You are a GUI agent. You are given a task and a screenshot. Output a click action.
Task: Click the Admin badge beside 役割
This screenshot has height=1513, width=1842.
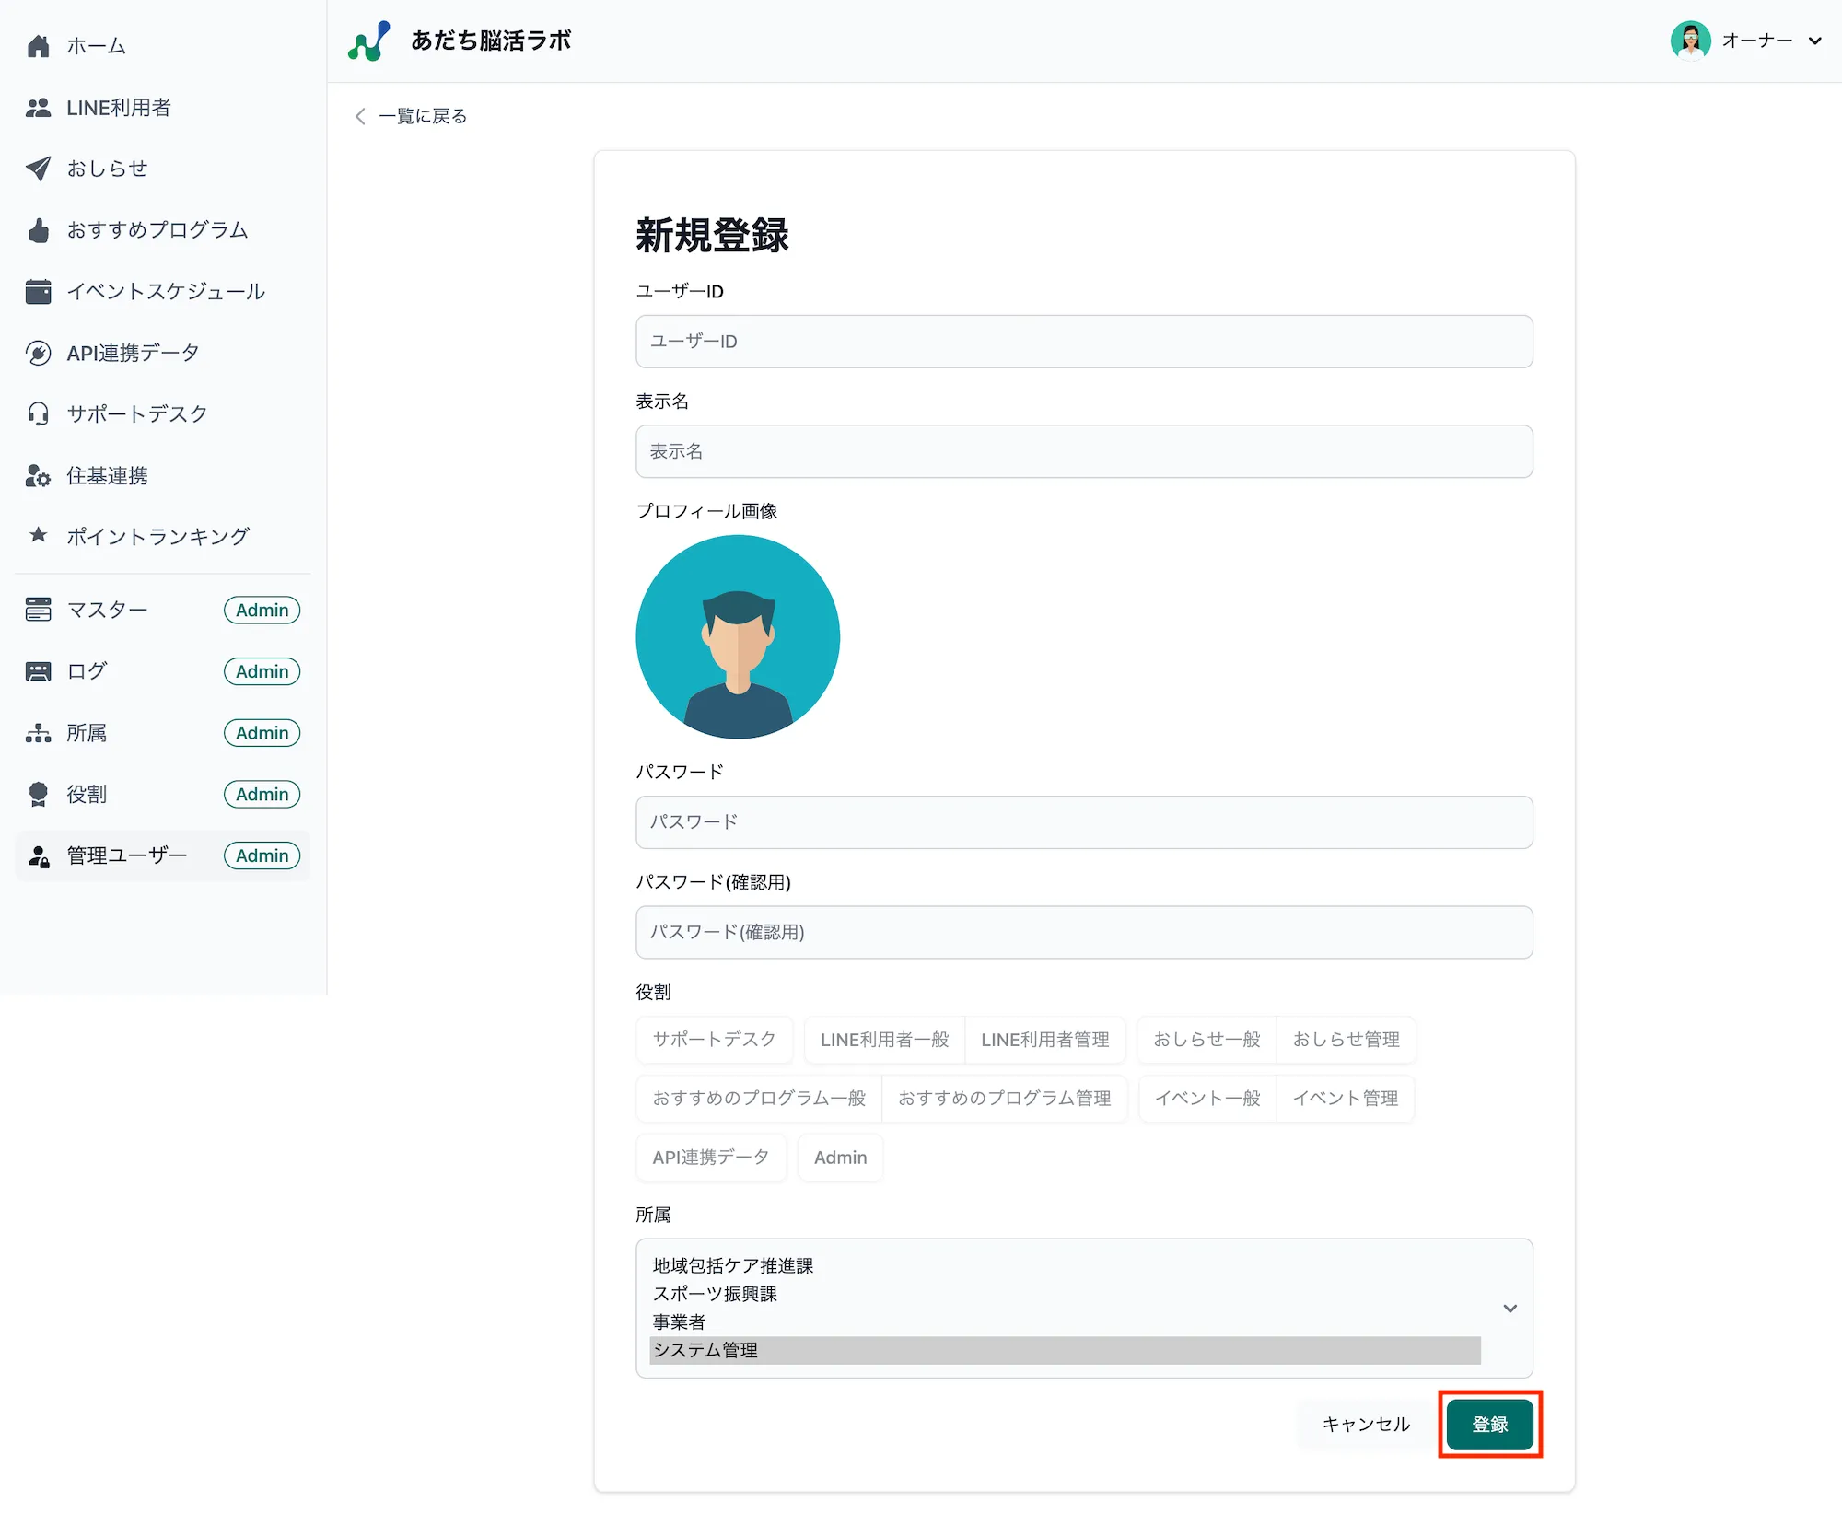pos(262,794)
